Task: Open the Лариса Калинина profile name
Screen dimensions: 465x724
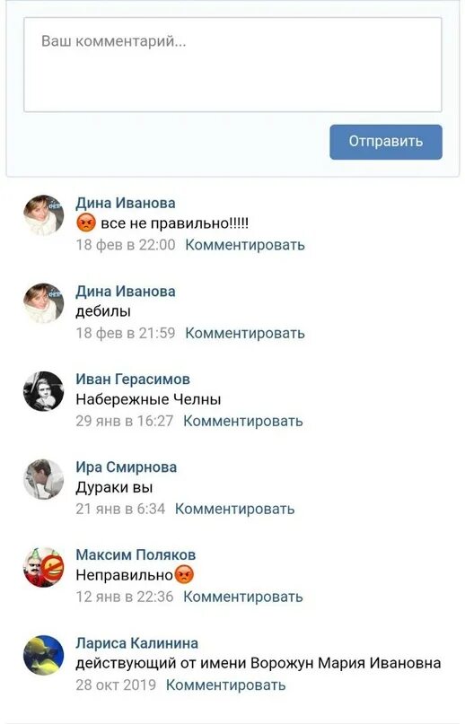Action: 136,642
